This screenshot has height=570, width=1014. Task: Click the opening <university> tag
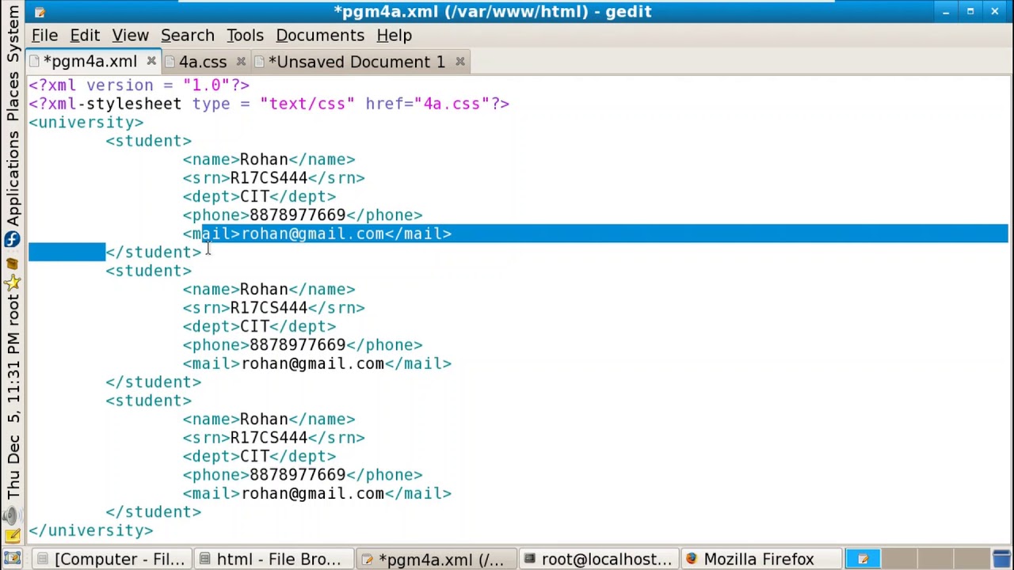click(86, 122)
